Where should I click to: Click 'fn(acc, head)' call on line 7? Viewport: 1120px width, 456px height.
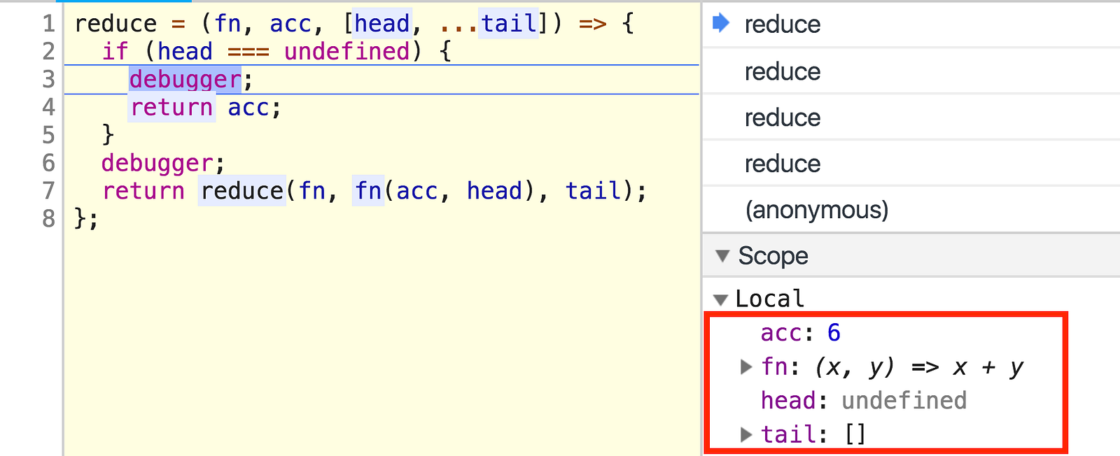(x=445, y=191)
